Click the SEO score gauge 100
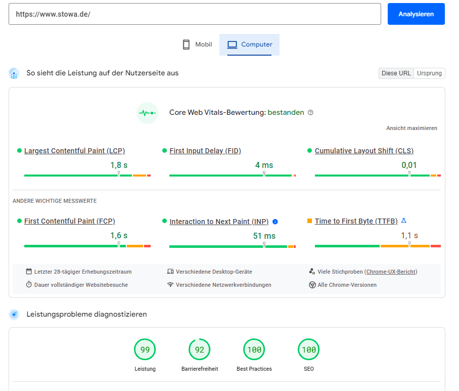 tap(308, 350)
